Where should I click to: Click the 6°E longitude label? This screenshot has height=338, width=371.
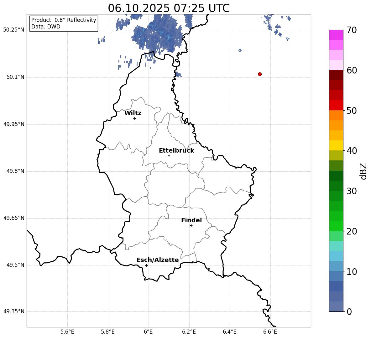[148, 332]
